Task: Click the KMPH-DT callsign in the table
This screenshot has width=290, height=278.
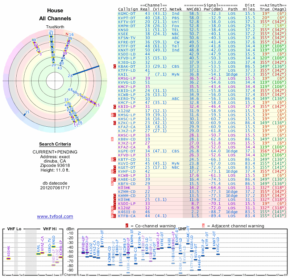Action: click(x=127, y=26)
